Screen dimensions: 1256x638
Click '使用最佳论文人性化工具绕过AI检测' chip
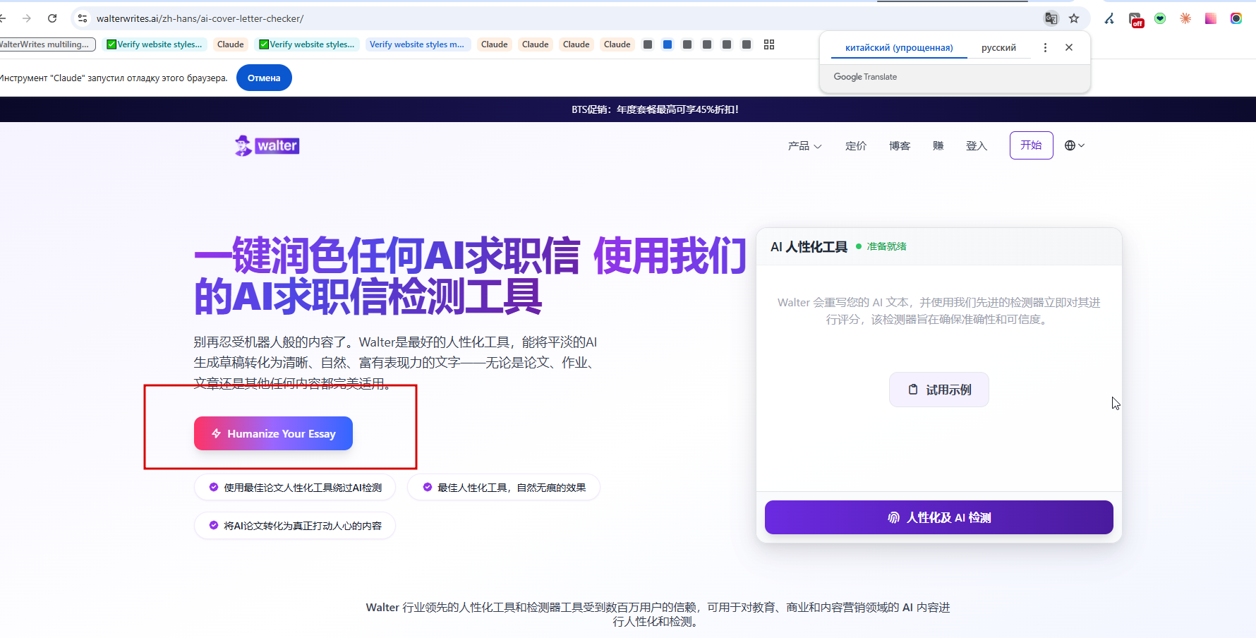pyautogui.click(x=295, y=487)
